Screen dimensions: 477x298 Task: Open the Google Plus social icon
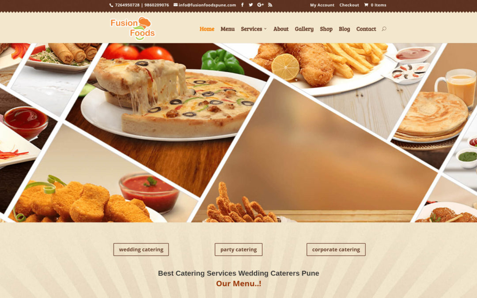261,5
